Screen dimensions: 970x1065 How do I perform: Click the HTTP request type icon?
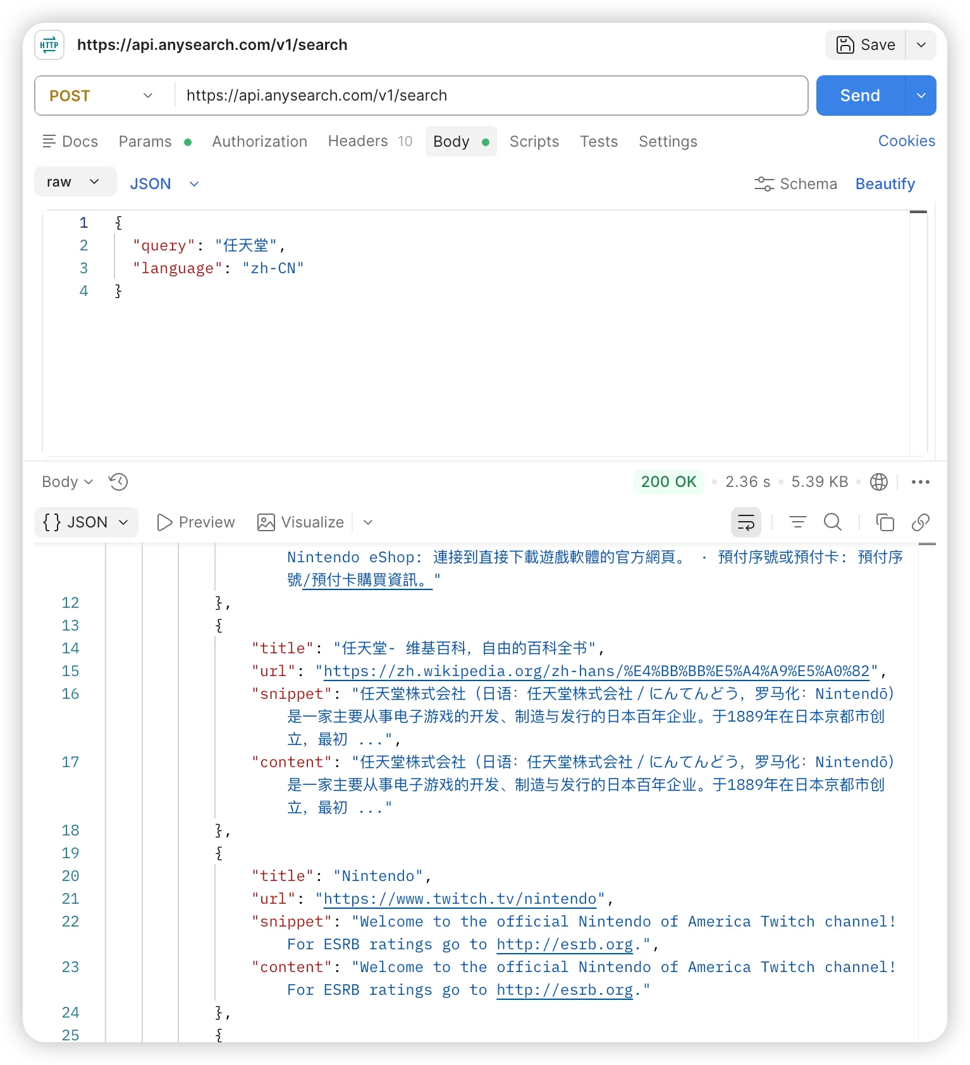click(x=49, y=45)
